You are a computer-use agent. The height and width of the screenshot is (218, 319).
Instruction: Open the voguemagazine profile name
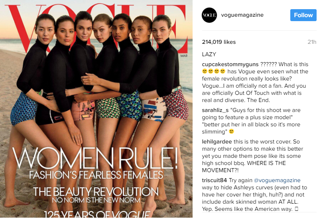pyautogui.click(x=242, y=15)
